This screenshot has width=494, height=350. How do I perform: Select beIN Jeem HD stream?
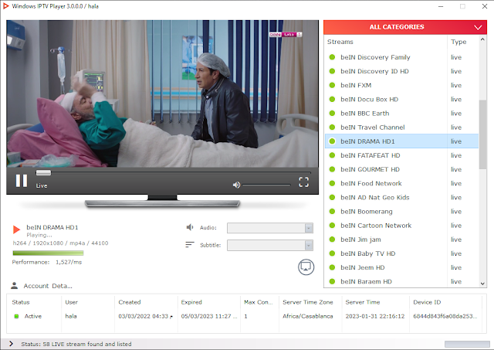(x=401, y=267)
